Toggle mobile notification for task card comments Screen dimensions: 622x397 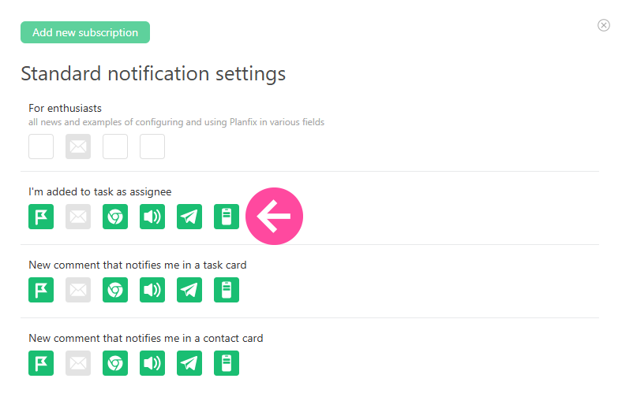point(227,290)
